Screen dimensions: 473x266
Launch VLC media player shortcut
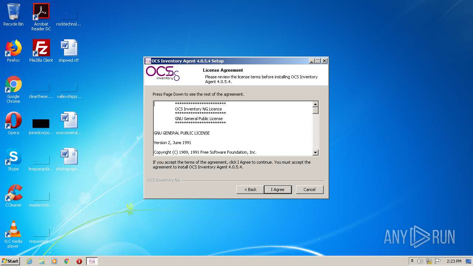click(13, 234)
